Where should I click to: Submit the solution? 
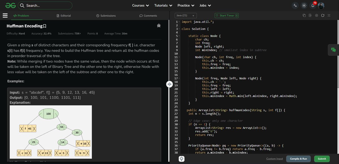(322, 159)
